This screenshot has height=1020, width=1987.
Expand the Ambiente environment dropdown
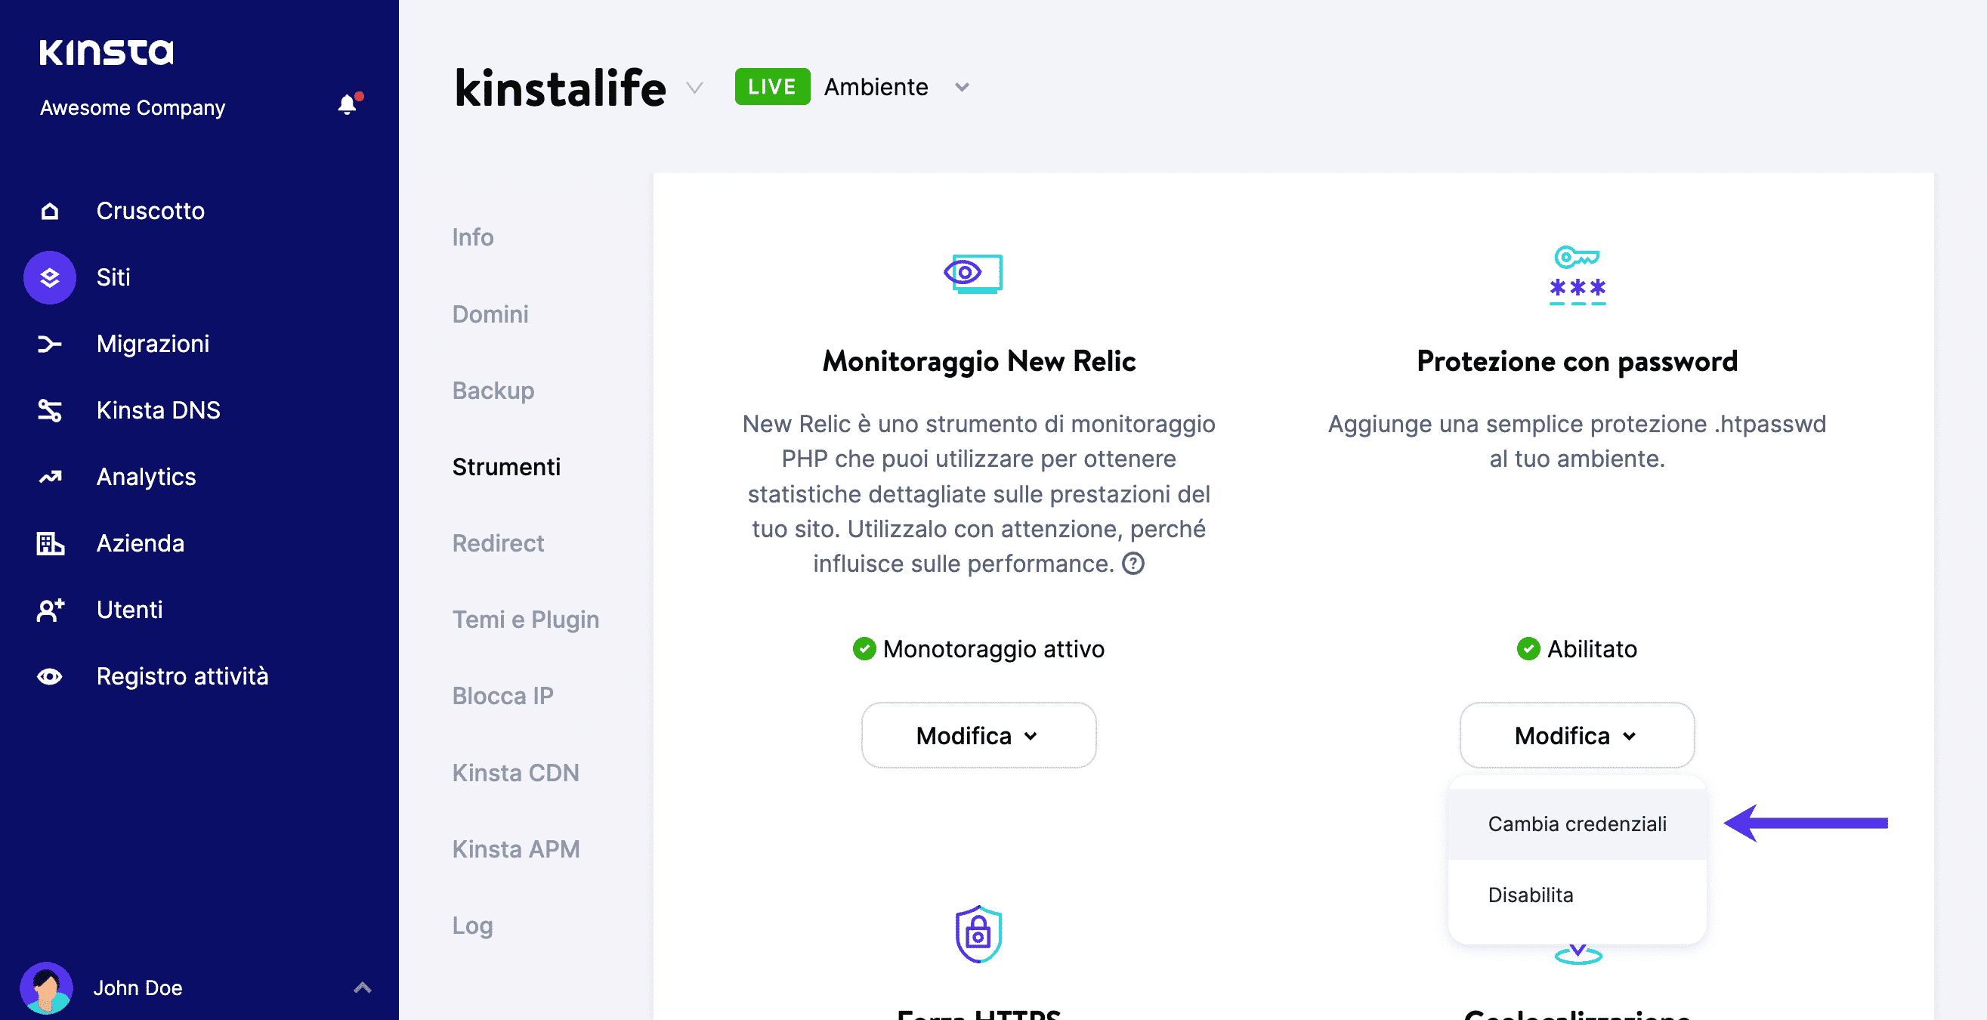coord(962,87)
